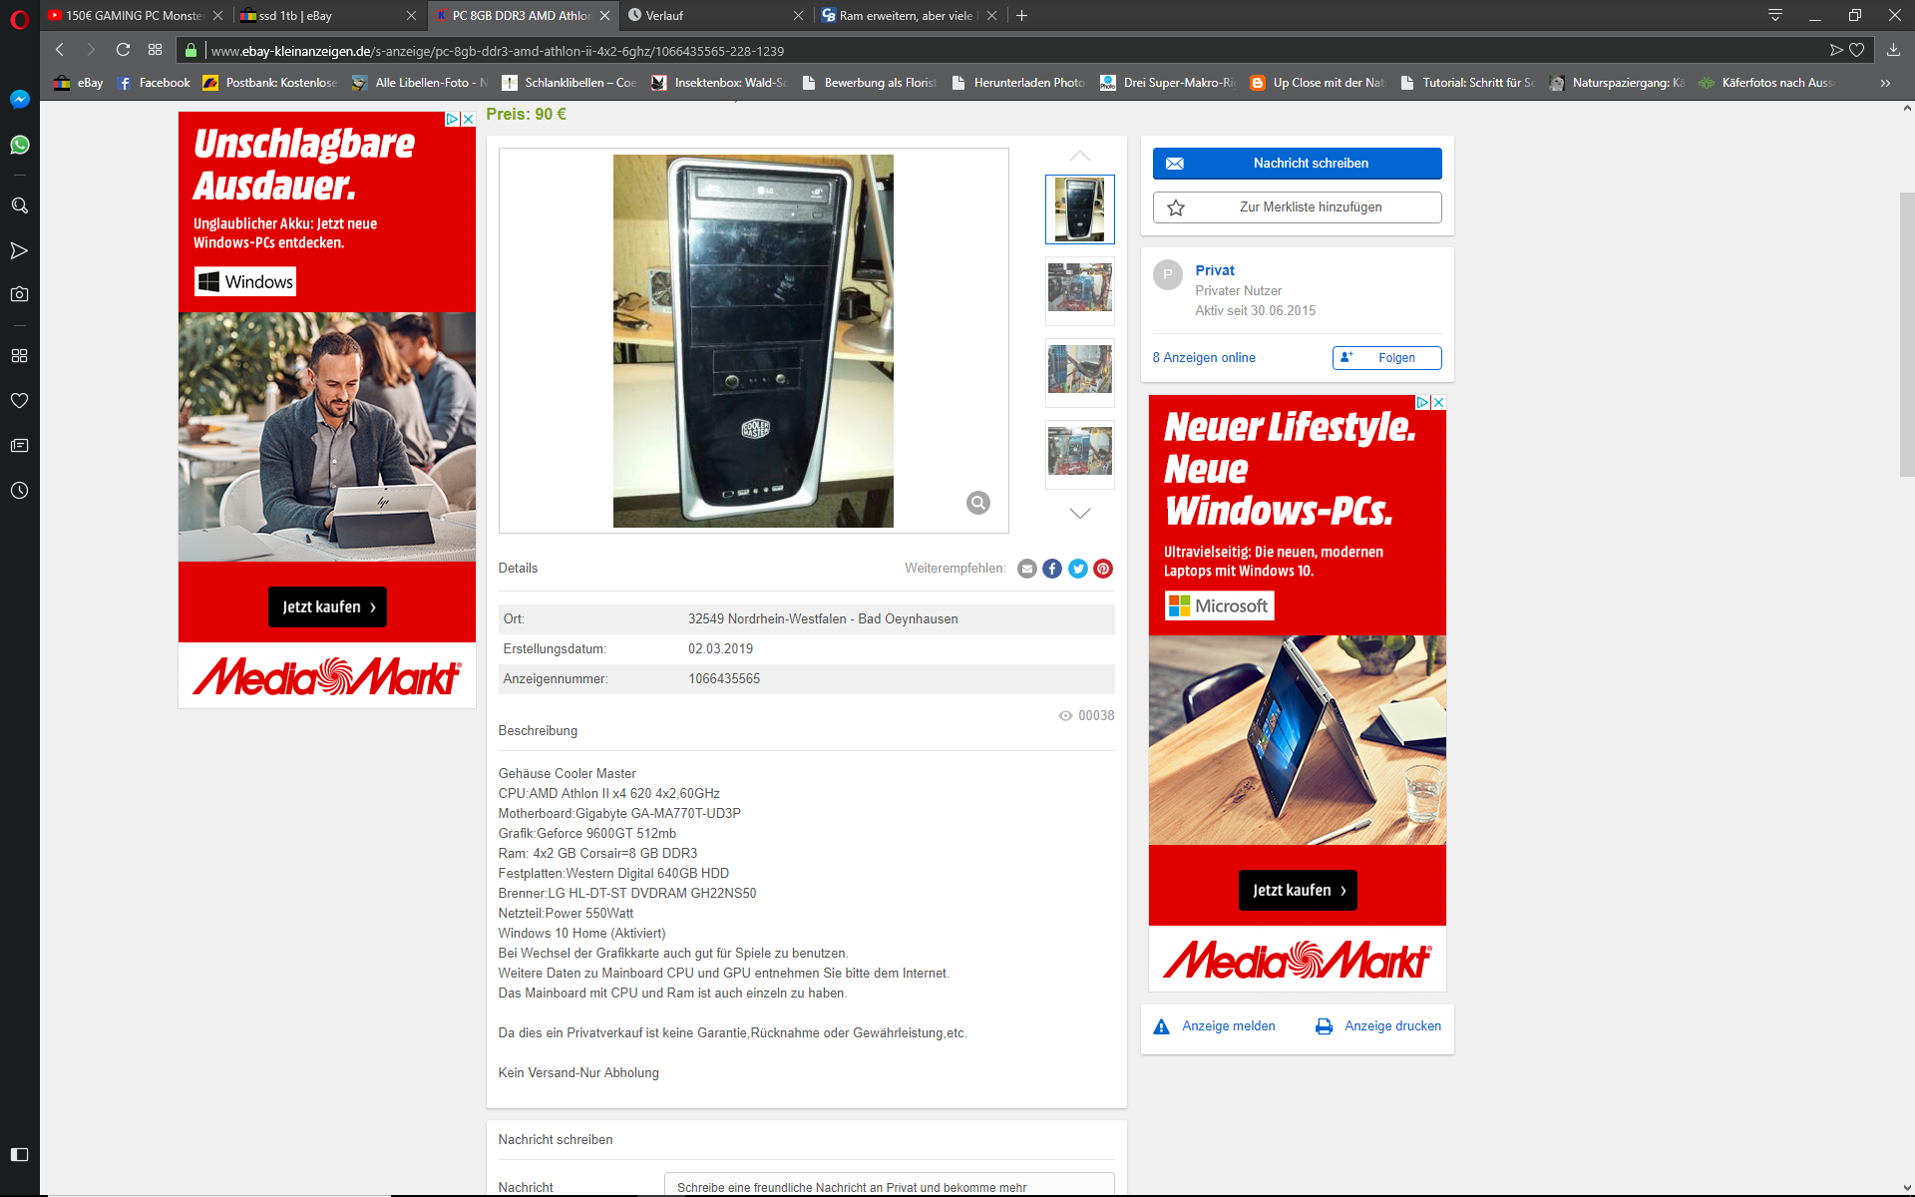The height and width of the screenshot is (1197, 1915).
Task: Share the listing via the Facebook icon
Action: 1052,569
